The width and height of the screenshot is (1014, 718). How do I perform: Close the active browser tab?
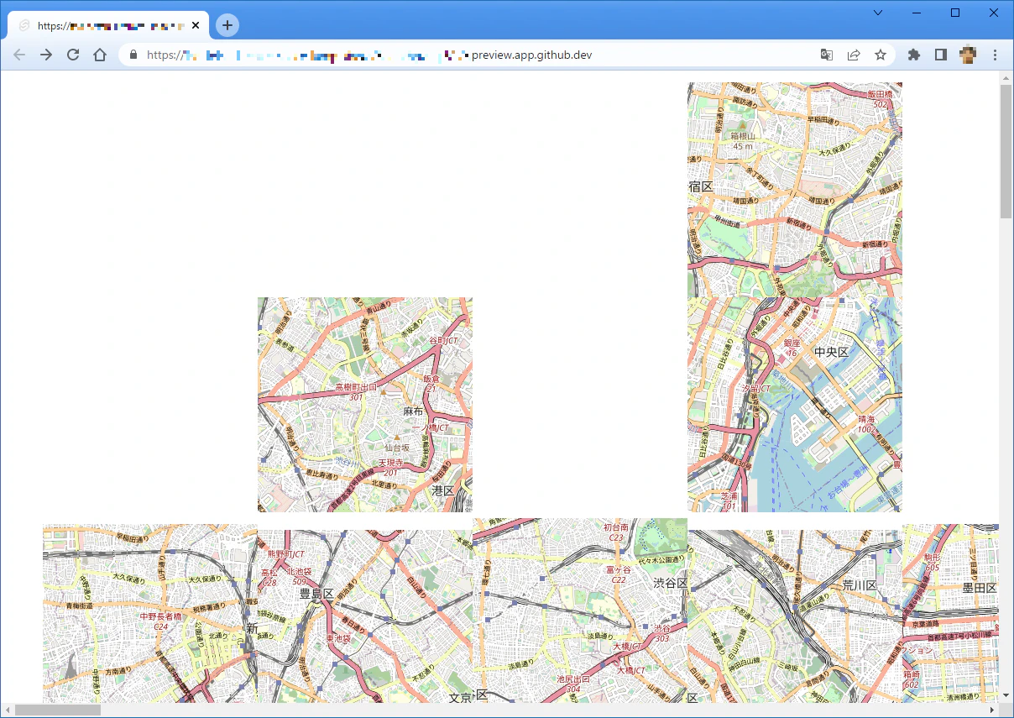pos(196,25)
